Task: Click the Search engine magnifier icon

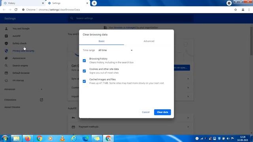Action: click(6, 65)
